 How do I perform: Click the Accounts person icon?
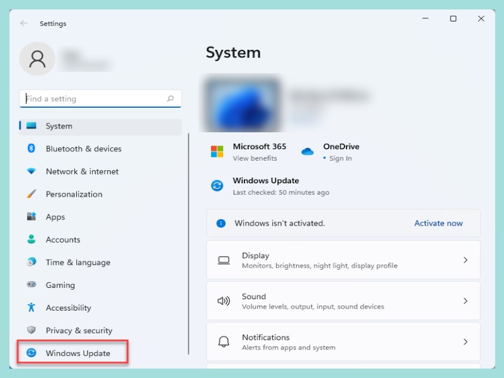pos(31,239)
